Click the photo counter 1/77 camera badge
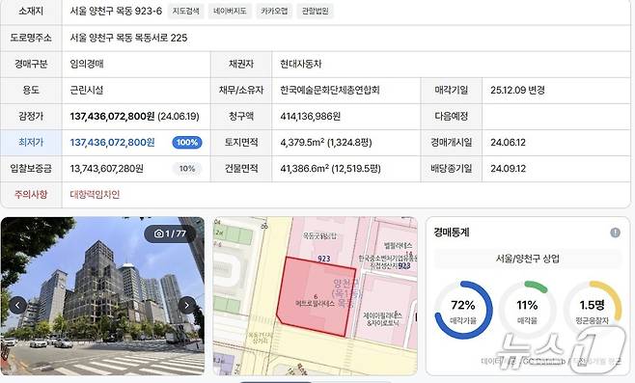The height and width of the screenshot is (383, 635). 170,233
